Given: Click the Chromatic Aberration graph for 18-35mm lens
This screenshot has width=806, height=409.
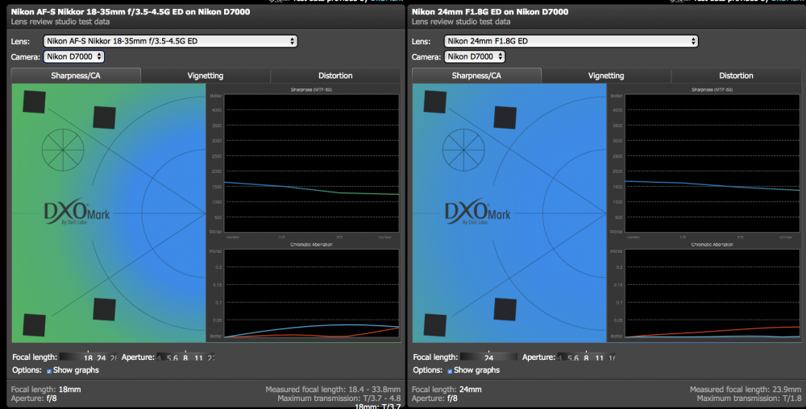Looking at the screenshot, I should click(311, 293).
